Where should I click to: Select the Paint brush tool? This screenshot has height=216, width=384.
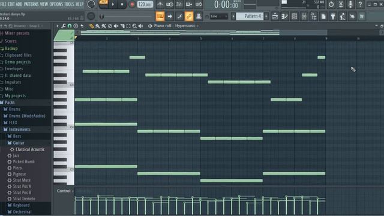click(97, 26)
